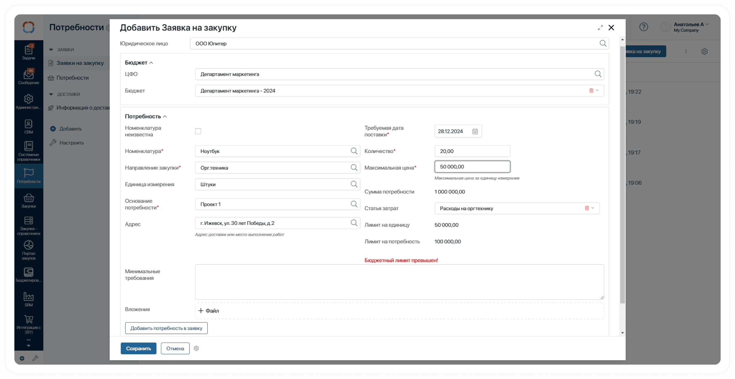Click search icon in Номенклатура field
The width and height of the screenshot is (735, 379).
point(354,151)
